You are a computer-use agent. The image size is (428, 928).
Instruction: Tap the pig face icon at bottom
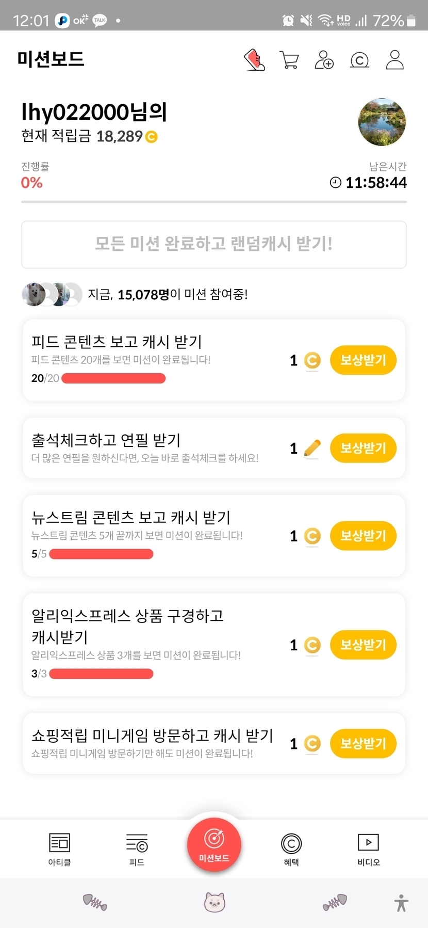point(214,902)
